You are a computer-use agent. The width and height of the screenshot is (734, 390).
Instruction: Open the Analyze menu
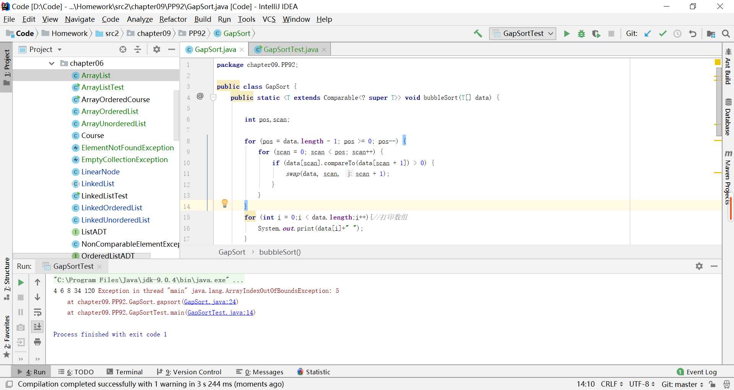[140, 19]
